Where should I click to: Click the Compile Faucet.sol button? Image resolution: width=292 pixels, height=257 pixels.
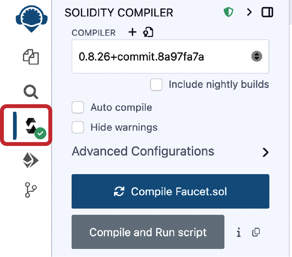click(x=170, y=191)
